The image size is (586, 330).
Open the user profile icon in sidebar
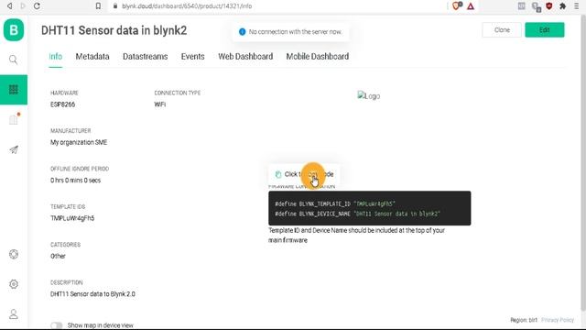14,313
